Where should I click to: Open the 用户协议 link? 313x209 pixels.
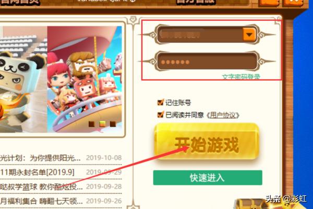pos(223,115)
